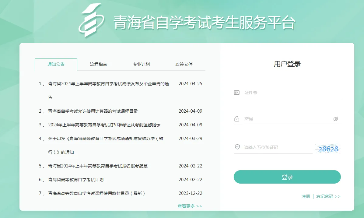Click 忘记密码 link
This screenshot has height=218, width=364.
point(328,196)
